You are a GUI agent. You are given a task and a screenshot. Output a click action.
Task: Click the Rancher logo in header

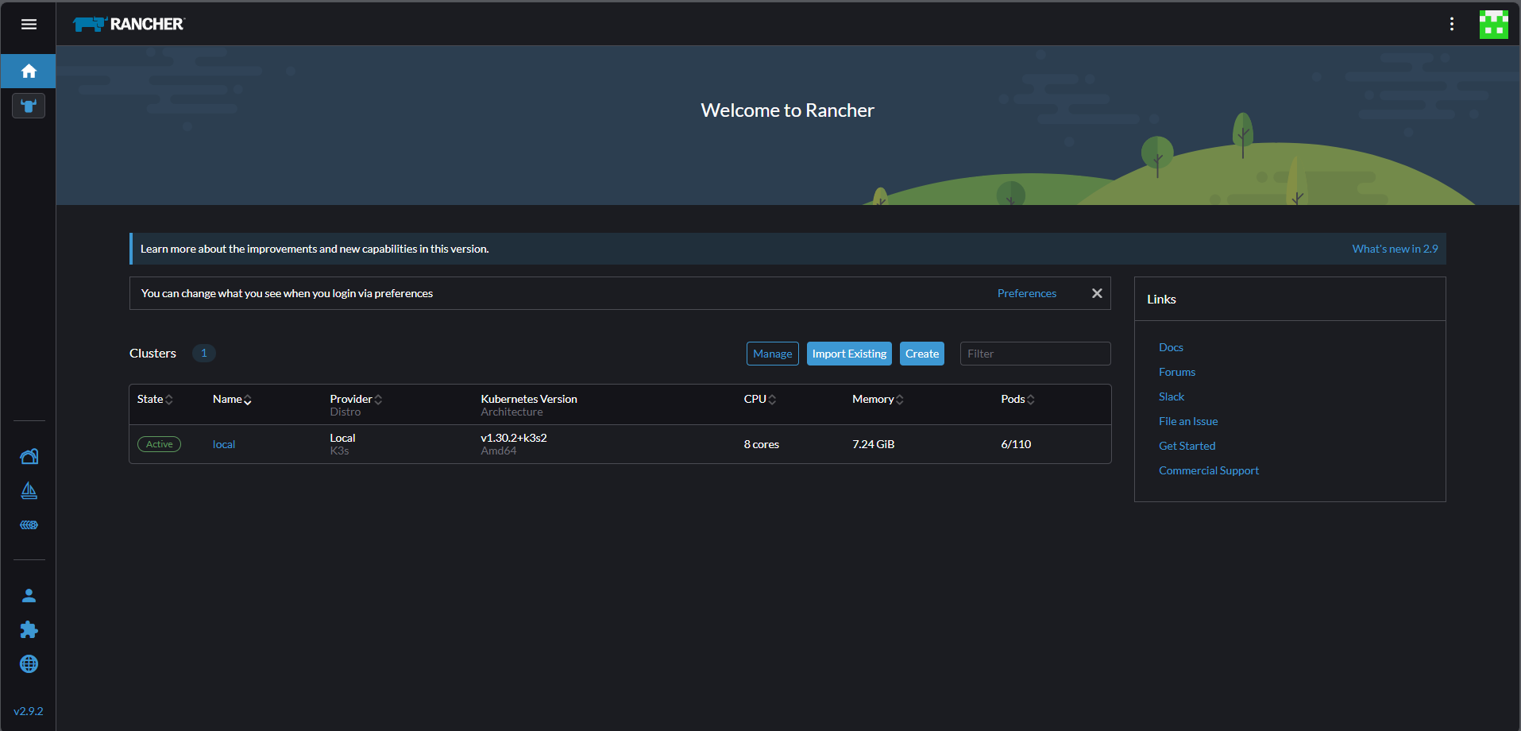point(129,24)
